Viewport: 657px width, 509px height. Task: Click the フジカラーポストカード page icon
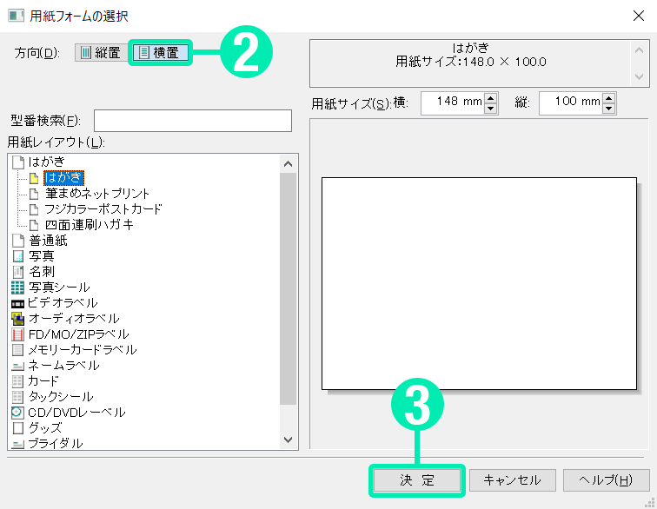coord(35,209)
